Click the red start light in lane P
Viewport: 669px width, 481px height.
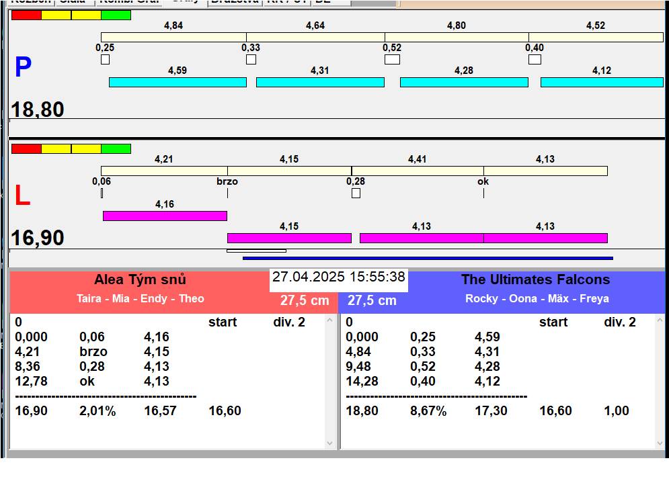point(26,15)
